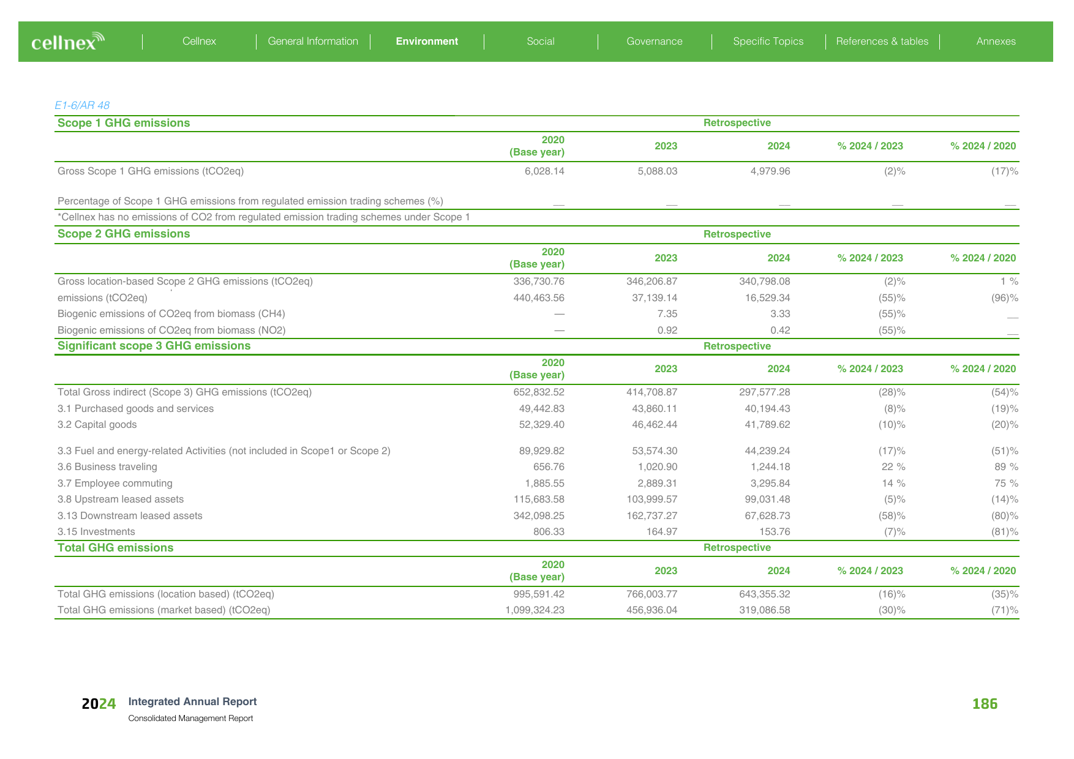Click the Integrated Annual Report footer title
The height and width of the screenshot is (759, 1074).
(x=192, y=702)
